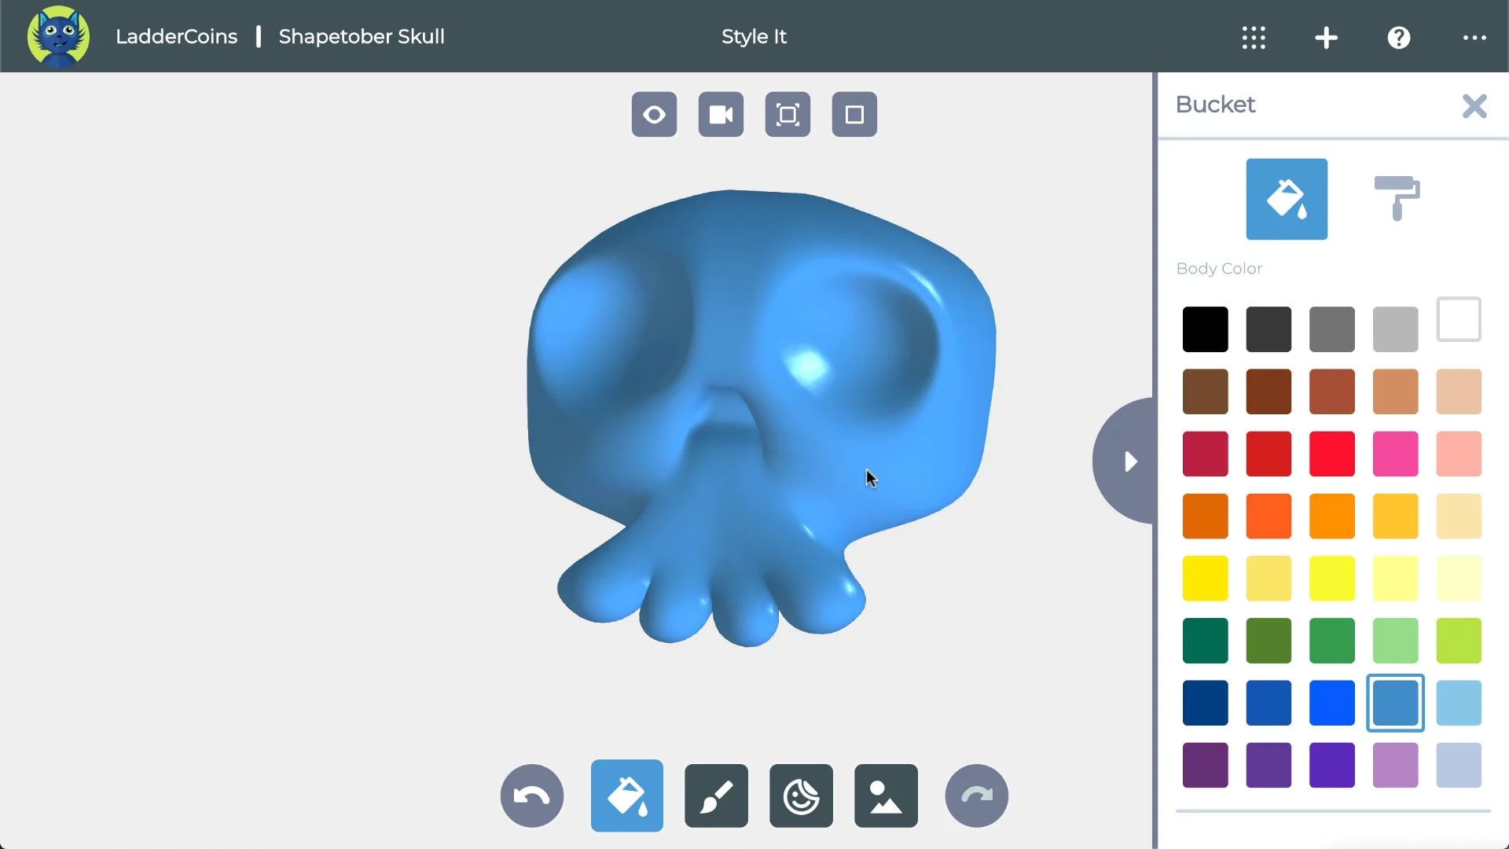Click the plus add new button
Screen dimensions: 1509x849
point(1326,37)
